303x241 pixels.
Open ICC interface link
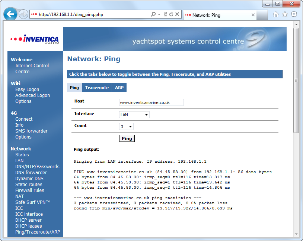29,214
